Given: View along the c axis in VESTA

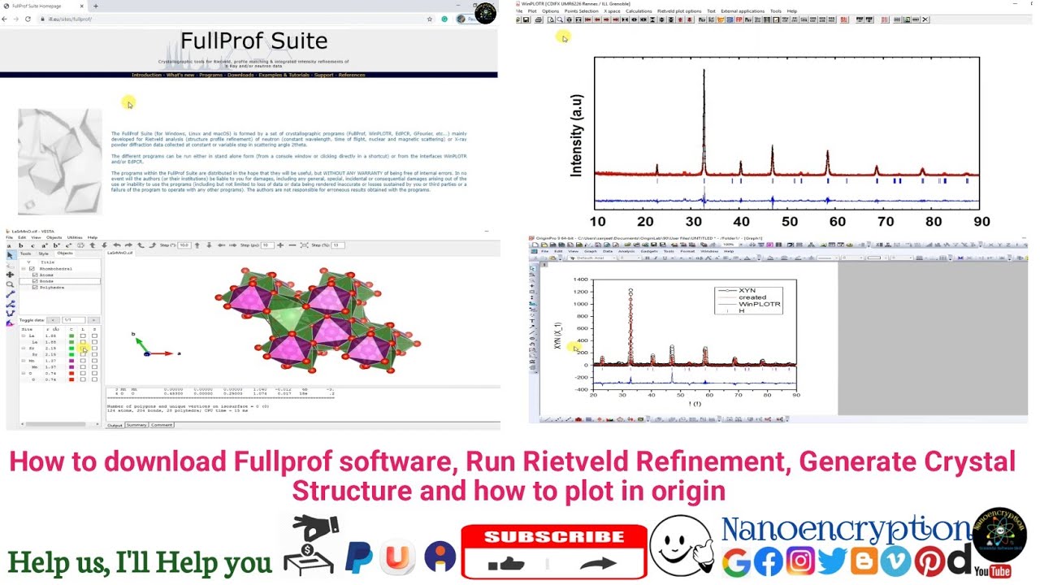Looking at the screenshot, I should (32, 245).
